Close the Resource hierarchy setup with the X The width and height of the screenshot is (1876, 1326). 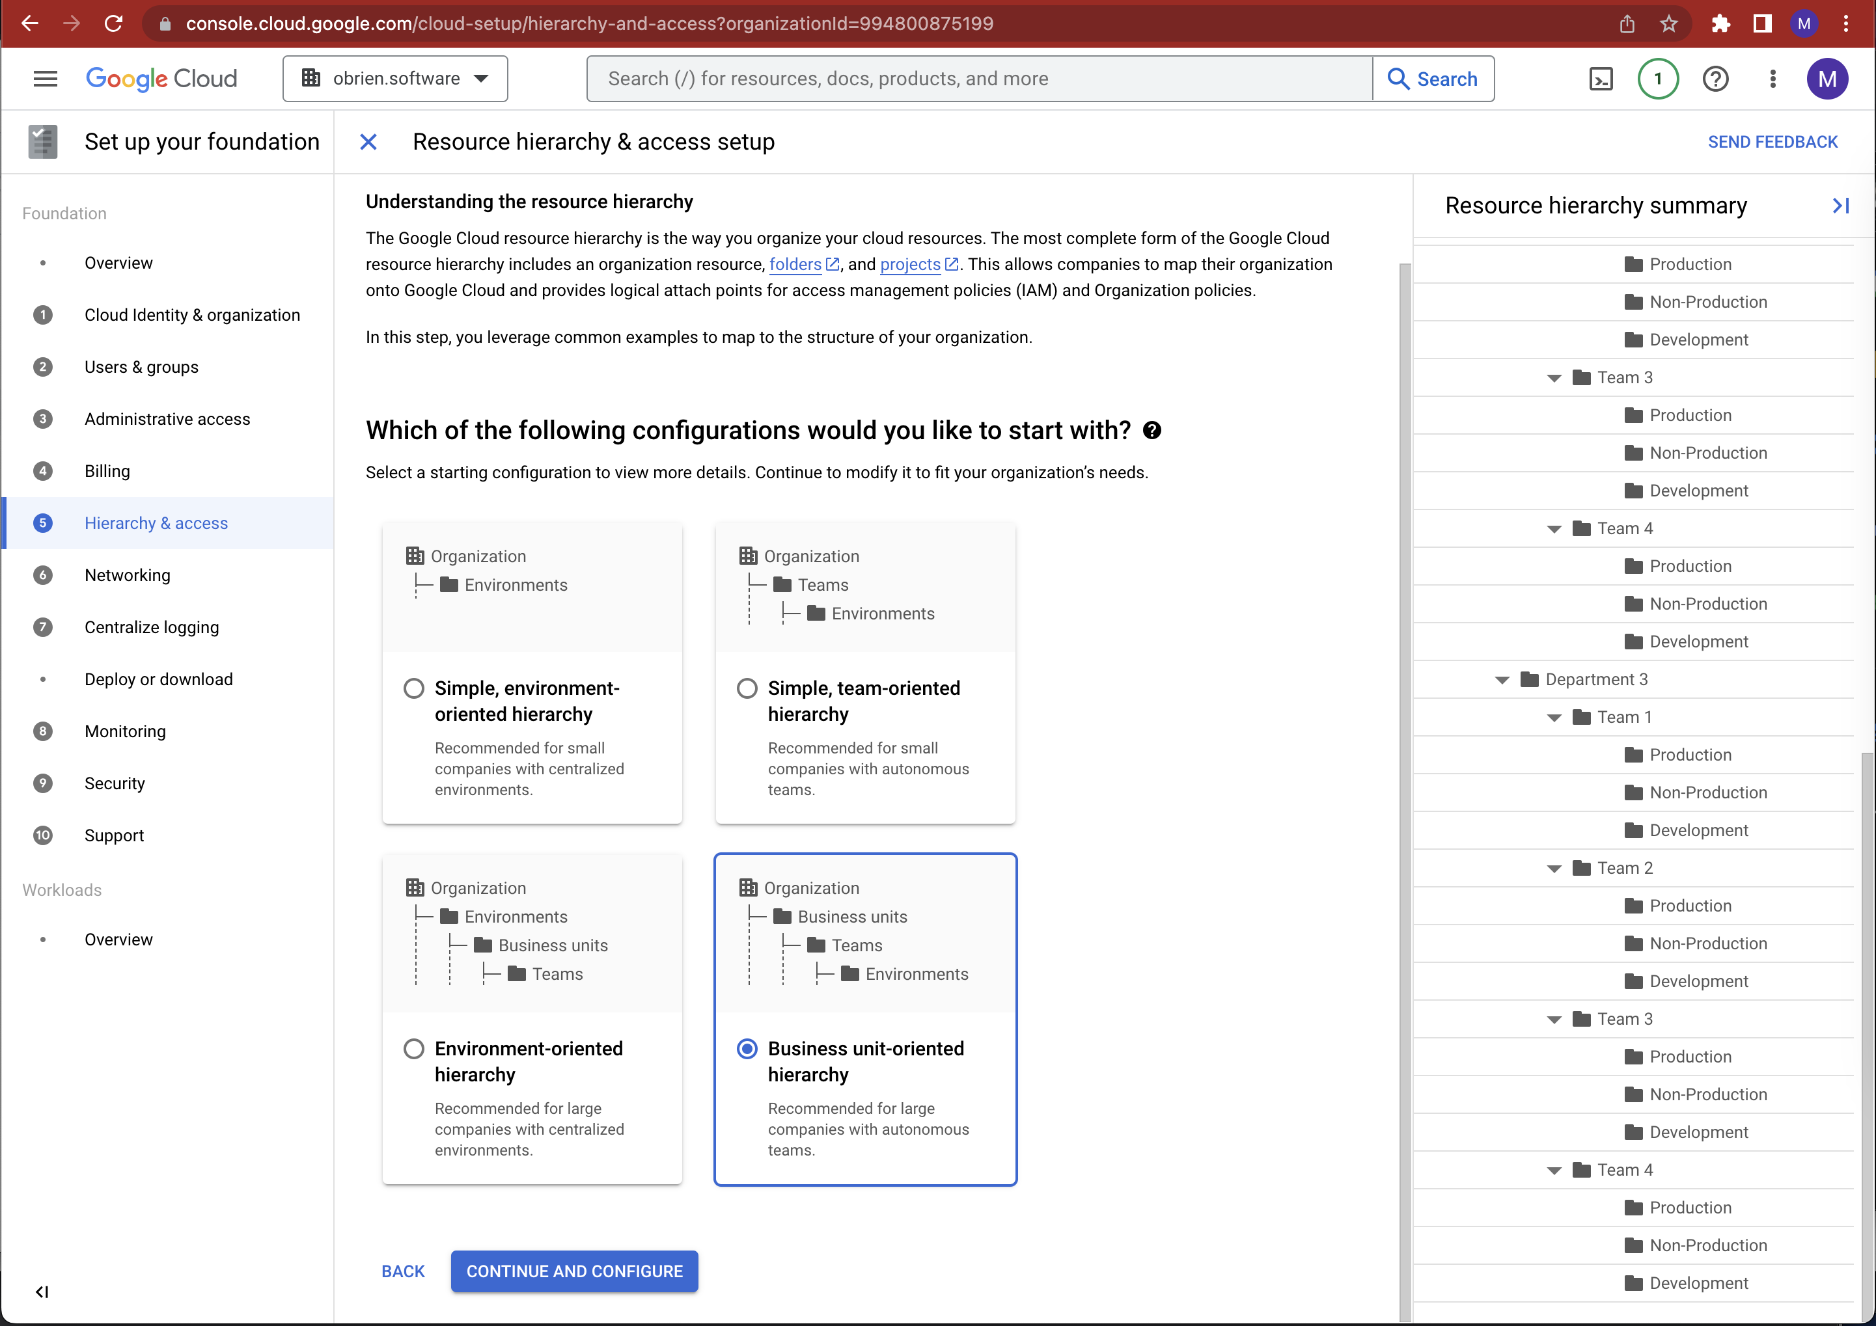pos(368,141)
